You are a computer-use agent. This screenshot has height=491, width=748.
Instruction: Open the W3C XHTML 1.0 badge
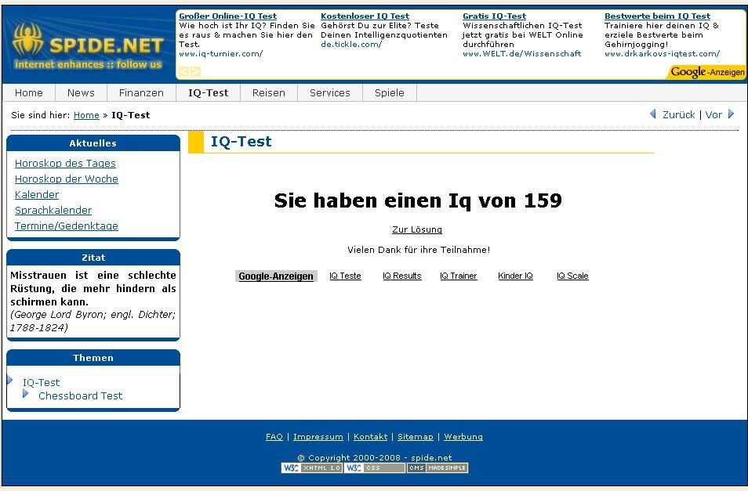pos(311,468)
